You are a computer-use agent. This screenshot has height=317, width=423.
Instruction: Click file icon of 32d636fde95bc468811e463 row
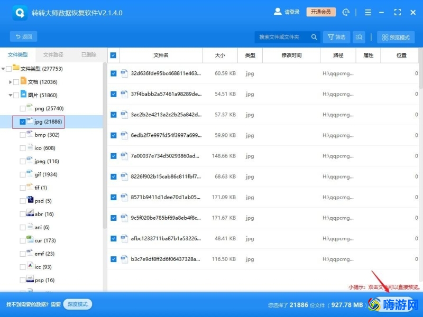click(x=124, y=73)
